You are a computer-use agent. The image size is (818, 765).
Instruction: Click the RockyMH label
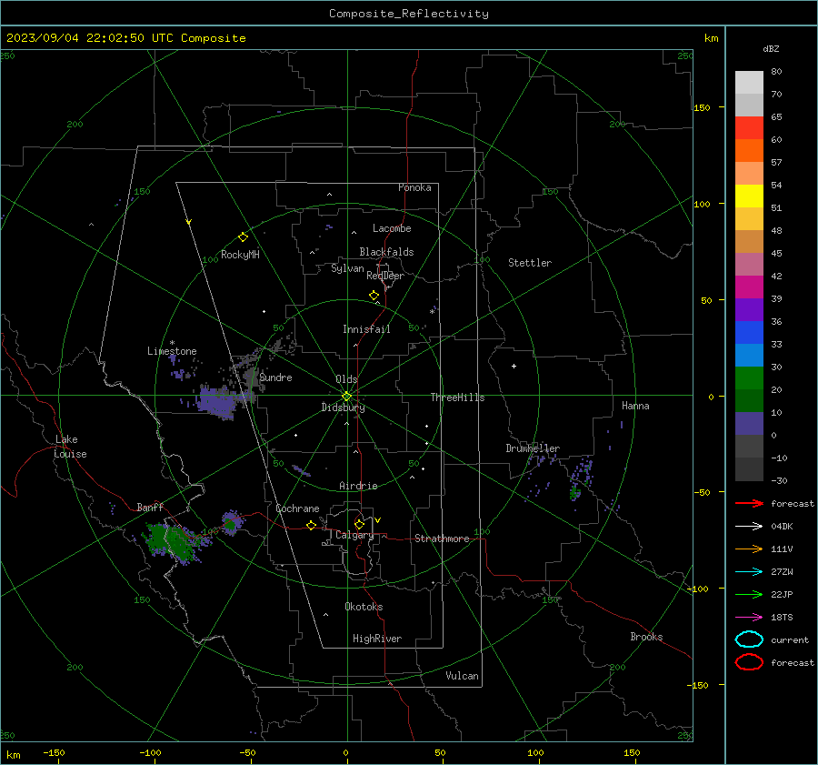coord(240,255)
